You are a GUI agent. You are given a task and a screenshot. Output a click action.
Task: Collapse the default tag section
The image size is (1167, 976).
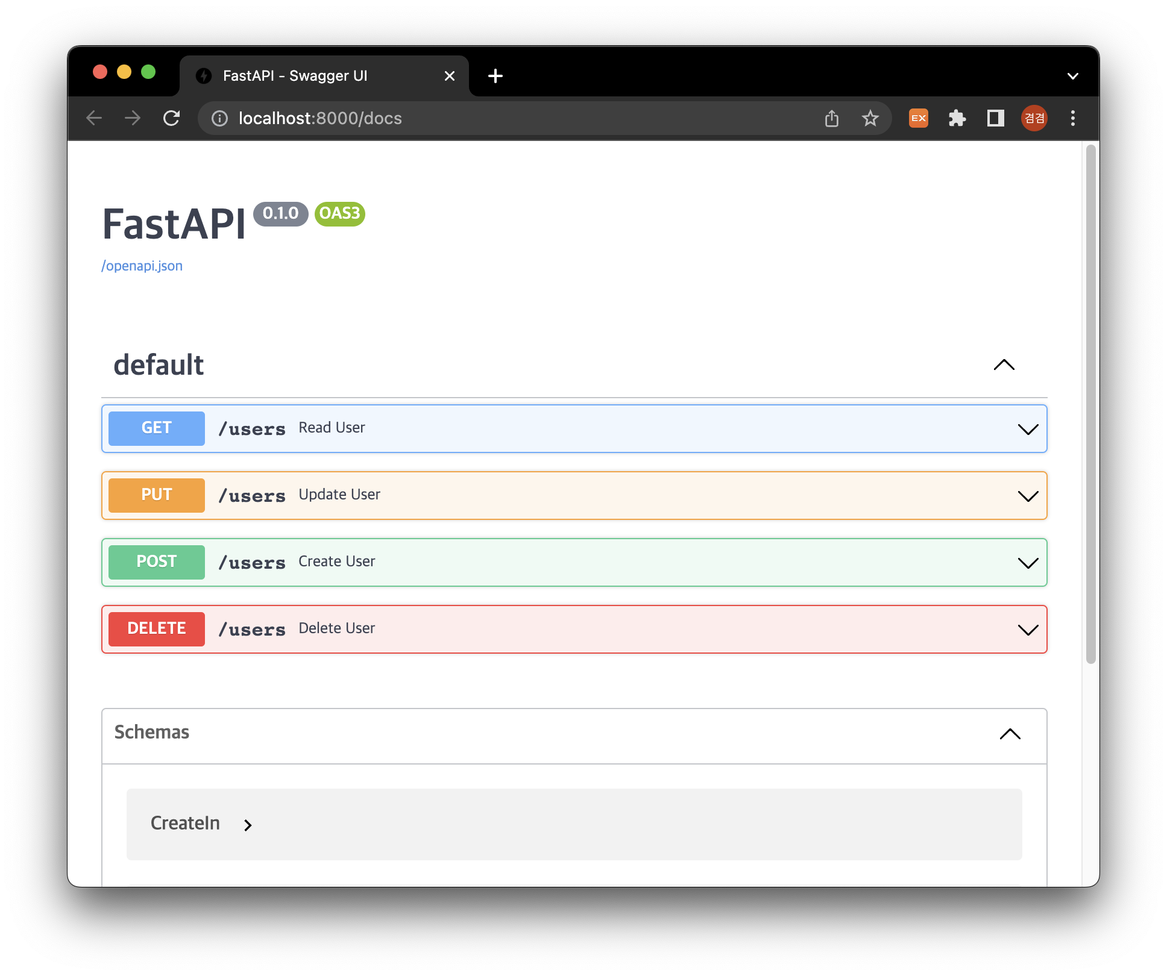[x=1004, y=365]
